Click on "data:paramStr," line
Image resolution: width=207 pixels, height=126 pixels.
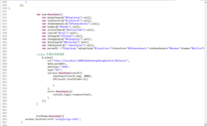[x=57, y=64]
